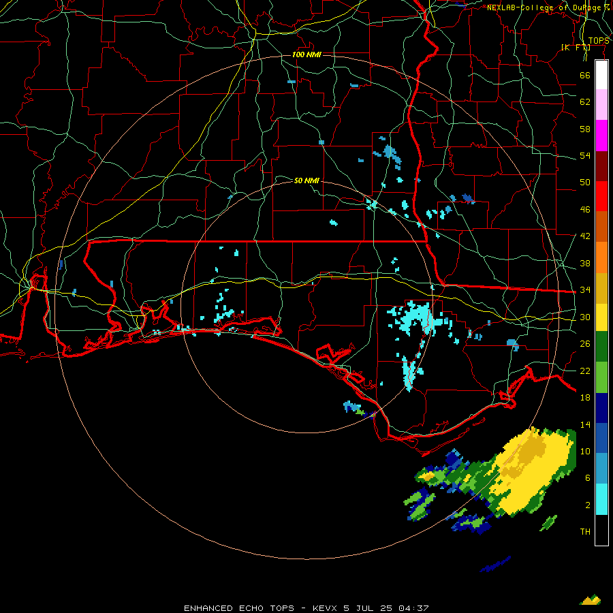
Task: Click the '18' legend value
Action: [x=585, y=398]
